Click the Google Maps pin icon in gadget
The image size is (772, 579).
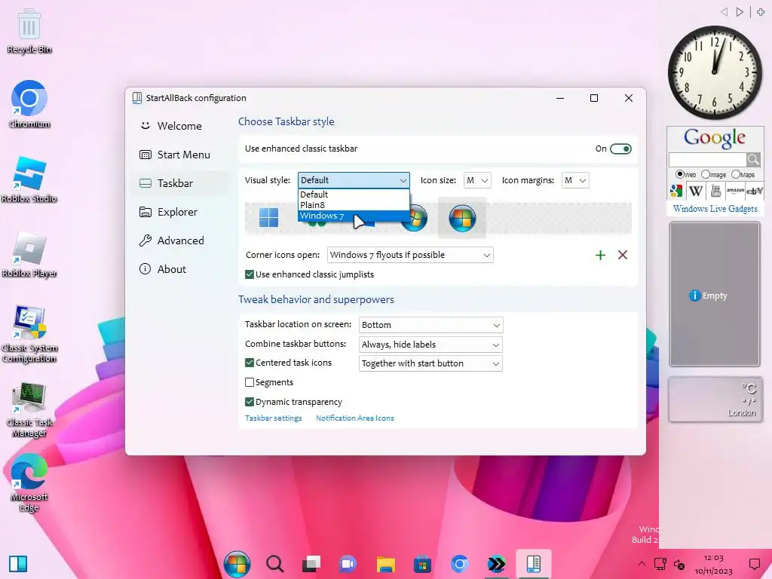(x=676, y=191)
